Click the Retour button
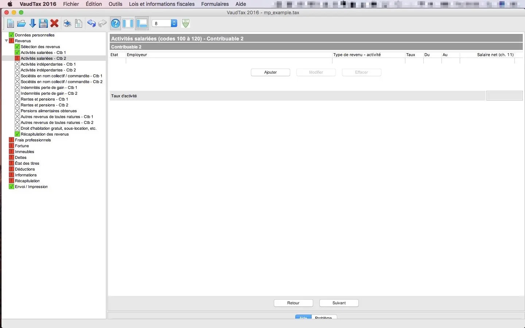Viewport: 525px width, 328px height. coord(293,303)
